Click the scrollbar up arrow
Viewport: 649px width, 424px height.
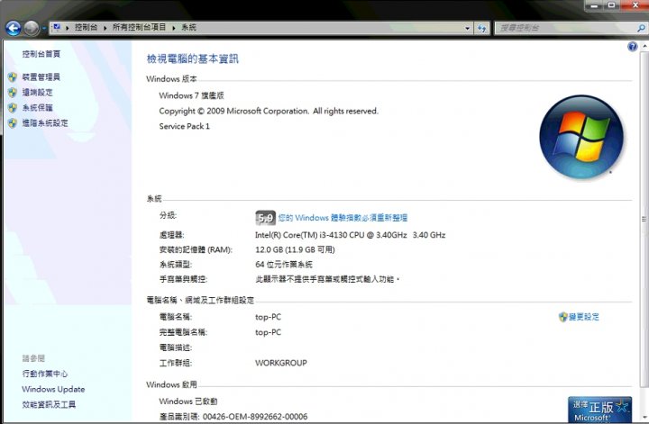click(x=644, y=45)
